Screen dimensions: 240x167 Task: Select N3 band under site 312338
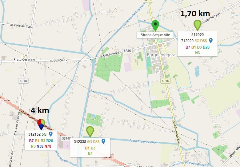coord(90,153)
